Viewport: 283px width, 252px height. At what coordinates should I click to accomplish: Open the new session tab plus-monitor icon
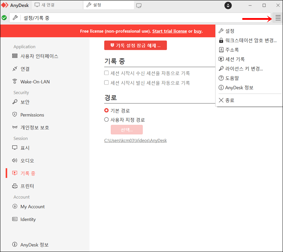tap(139, 5)
